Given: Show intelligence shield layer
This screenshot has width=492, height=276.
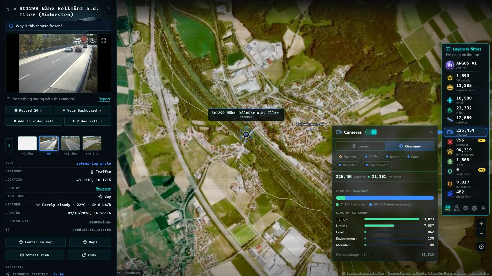Looking at the screenshot, I should [465, 184].
